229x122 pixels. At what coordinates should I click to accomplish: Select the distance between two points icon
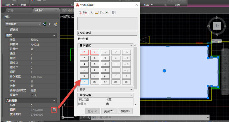click(97, 13)
